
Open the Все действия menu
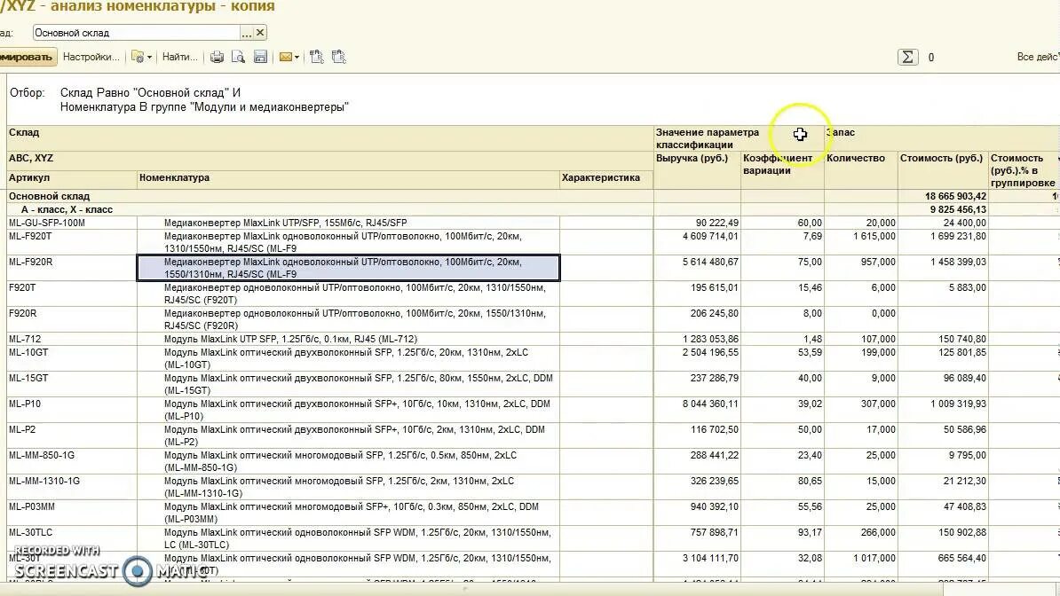point(1038,58)
